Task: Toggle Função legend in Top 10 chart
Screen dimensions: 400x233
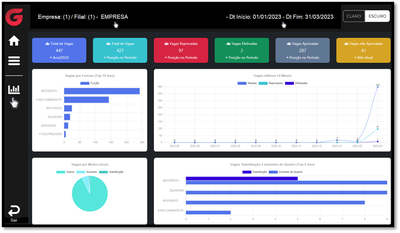Action: [90, 83]
